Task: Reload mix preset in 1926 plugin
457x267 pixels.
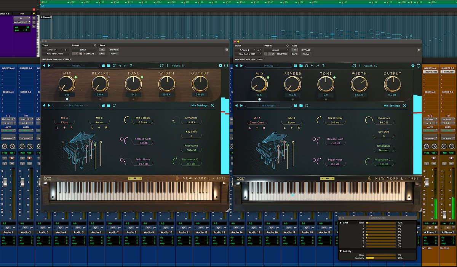Action: 114,105
